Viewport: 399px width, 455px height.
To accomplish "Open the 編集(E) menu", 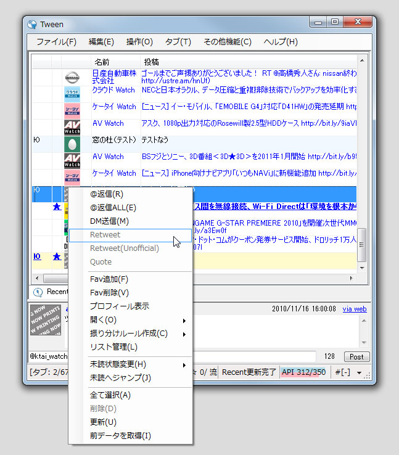I will pyautogui.click(x=101, y=42).
